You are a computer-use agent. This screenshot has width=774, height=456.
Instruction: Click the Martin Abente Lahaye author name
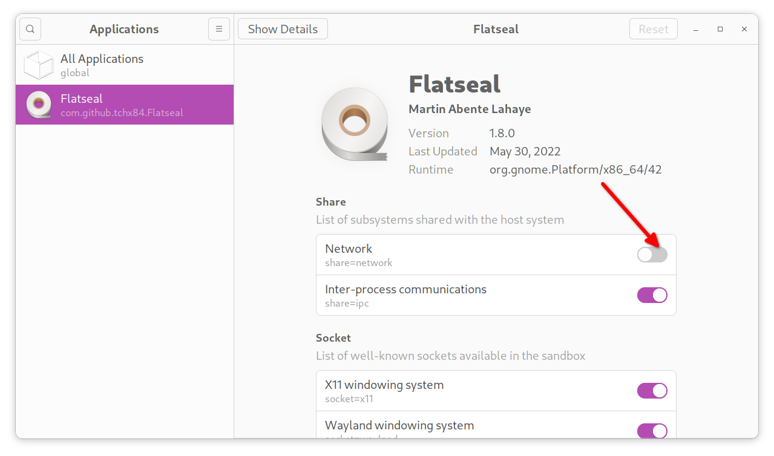click(x=470, y=109)
